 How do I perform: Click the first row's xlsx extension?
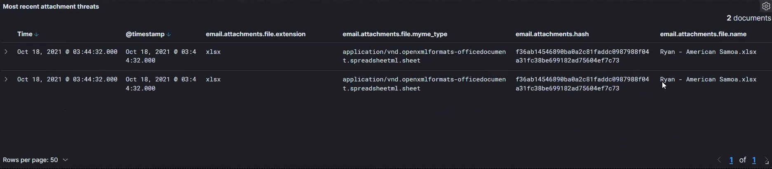coord(213,52)
